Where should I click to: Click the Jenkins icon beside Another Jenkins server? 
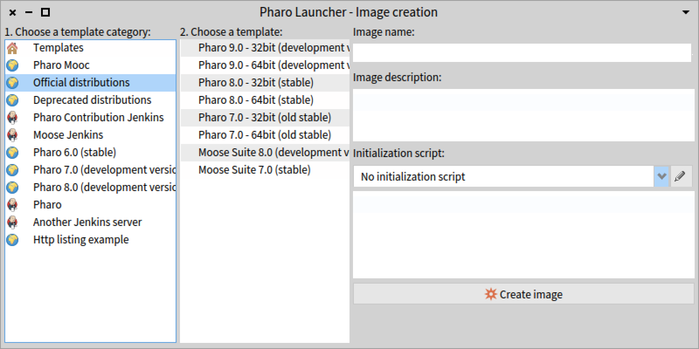[13, 222]
